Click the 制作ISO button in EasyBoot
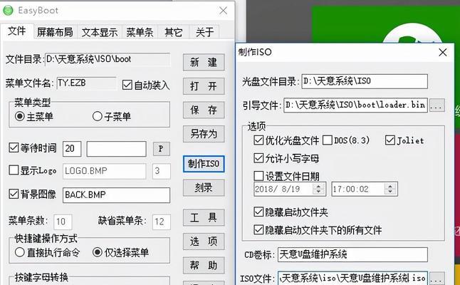460x285 pixels. pyautogui.click(x=204, y=164)
